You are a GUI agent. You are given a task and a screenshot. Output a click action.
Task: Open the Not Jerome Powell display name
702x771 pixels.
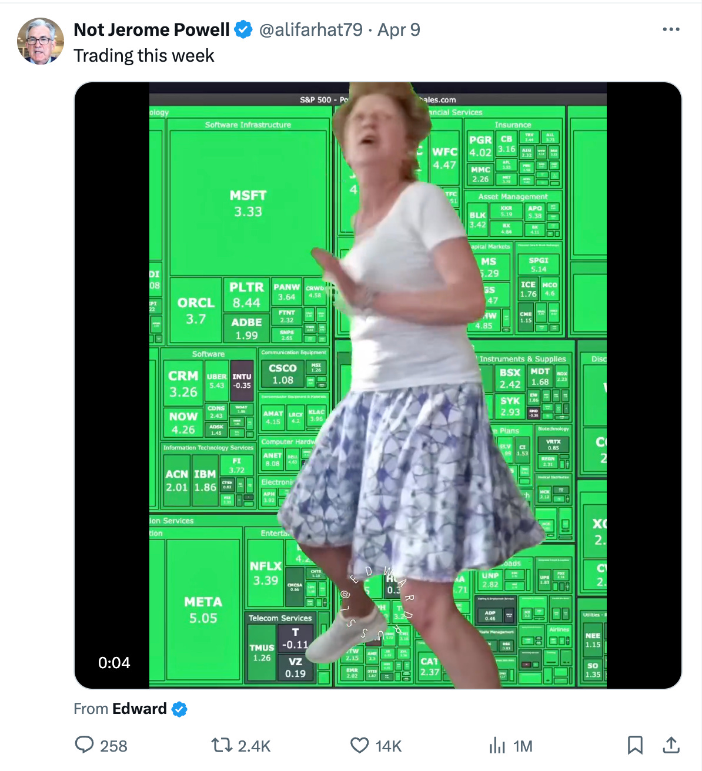152,29
